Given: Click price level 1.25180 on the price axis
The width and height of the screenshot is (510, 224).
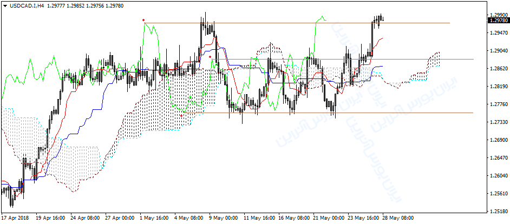Looking at the screenshot, I should pyautogui.click(x=499, y=212).
